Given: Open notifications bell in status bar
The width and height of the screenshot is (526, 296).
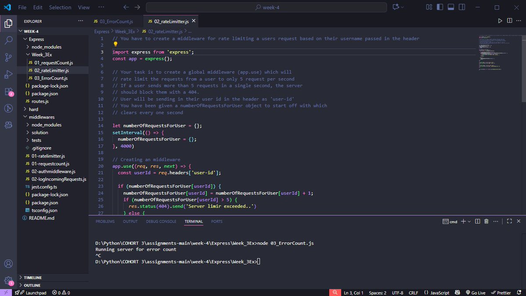Looking at the screenshot, I should 519,292.
